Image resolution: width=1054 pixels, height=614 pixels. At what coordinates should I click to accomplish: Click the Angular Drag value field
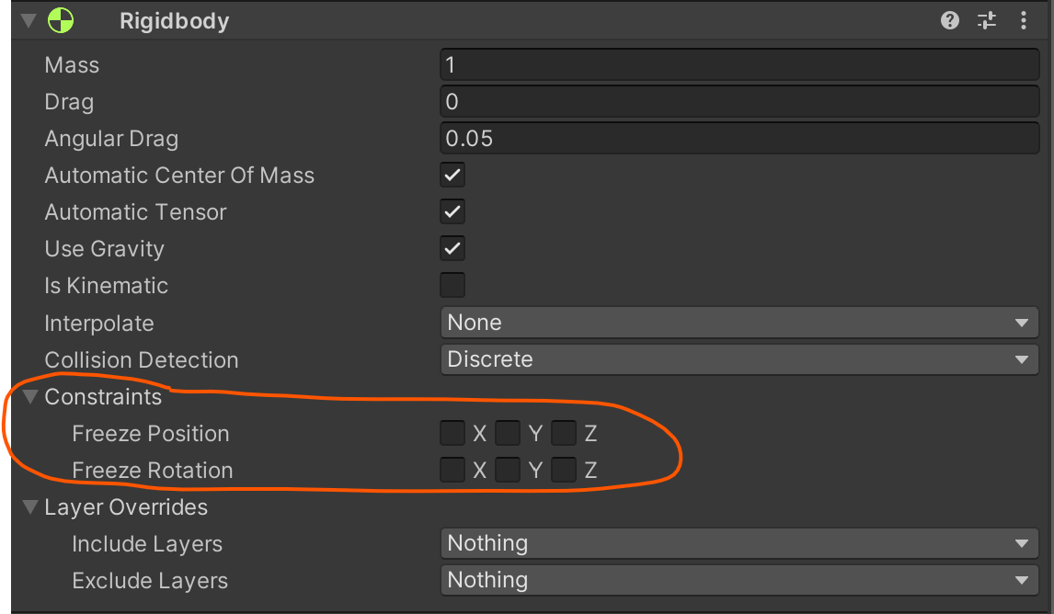tap(739, 138)
